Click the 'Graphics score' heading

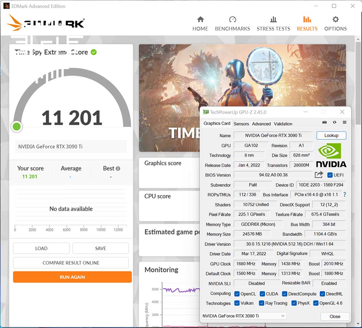163,163
